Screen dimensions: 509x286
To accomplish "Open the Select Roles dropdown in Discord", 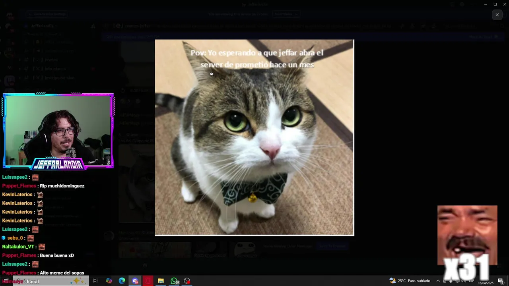I will [286, 14].
